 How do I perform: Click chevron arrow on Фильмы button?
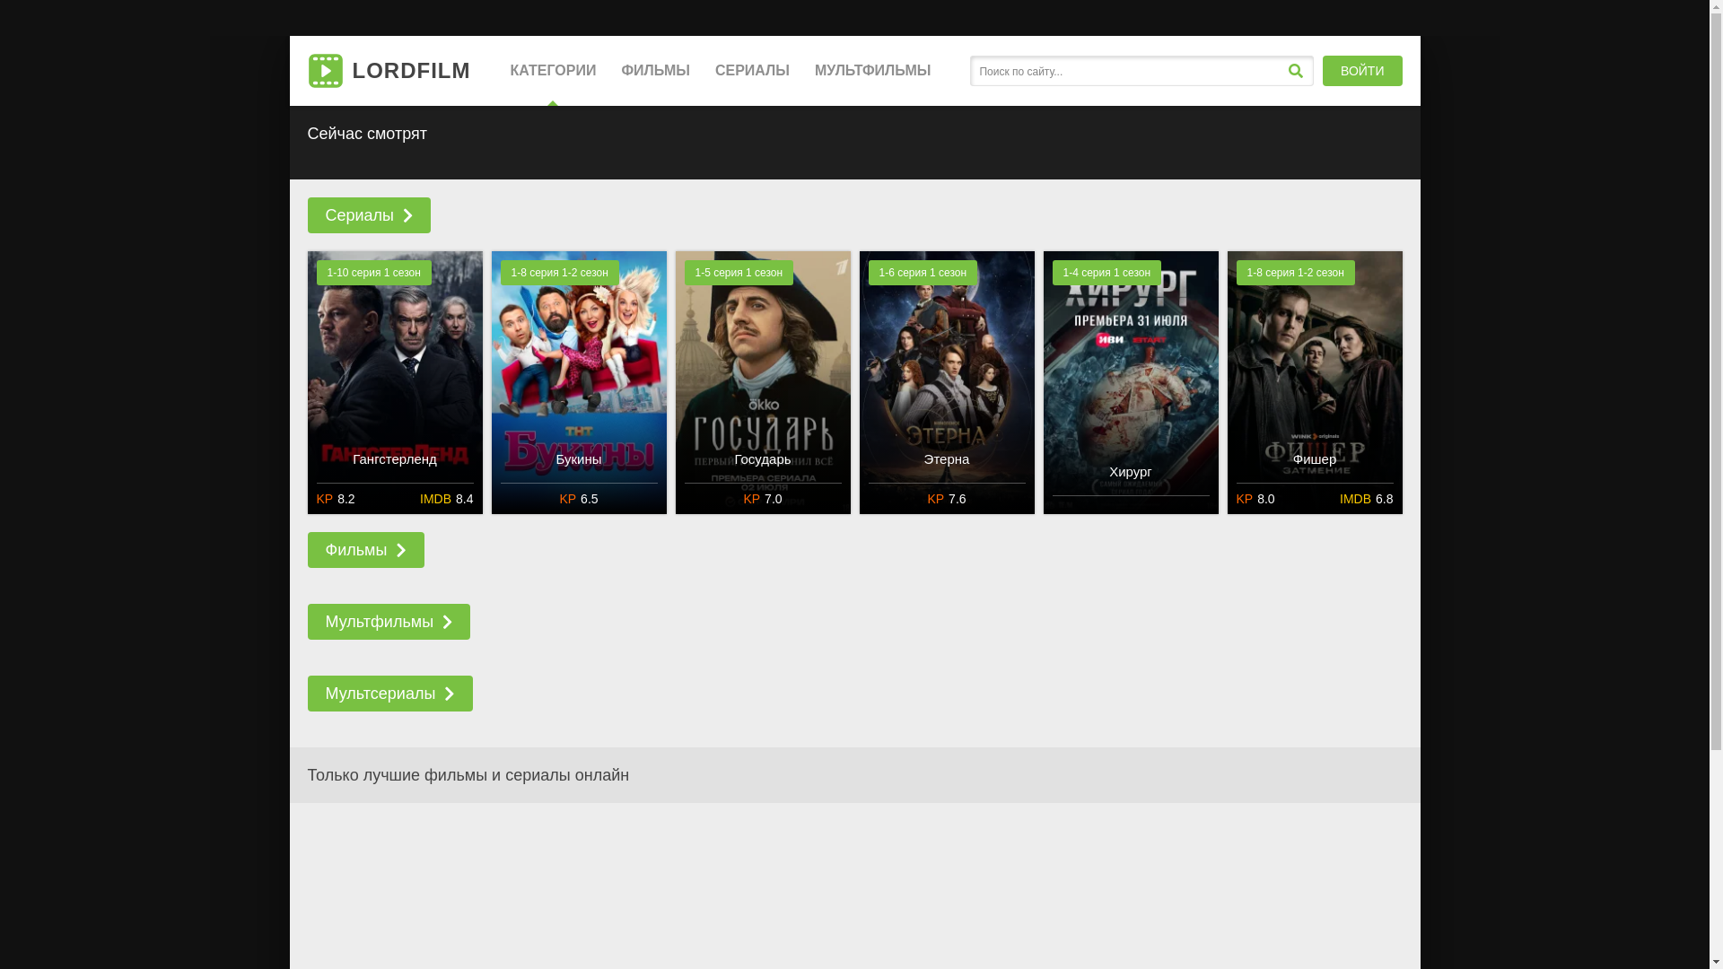click(x=401, y=551)
